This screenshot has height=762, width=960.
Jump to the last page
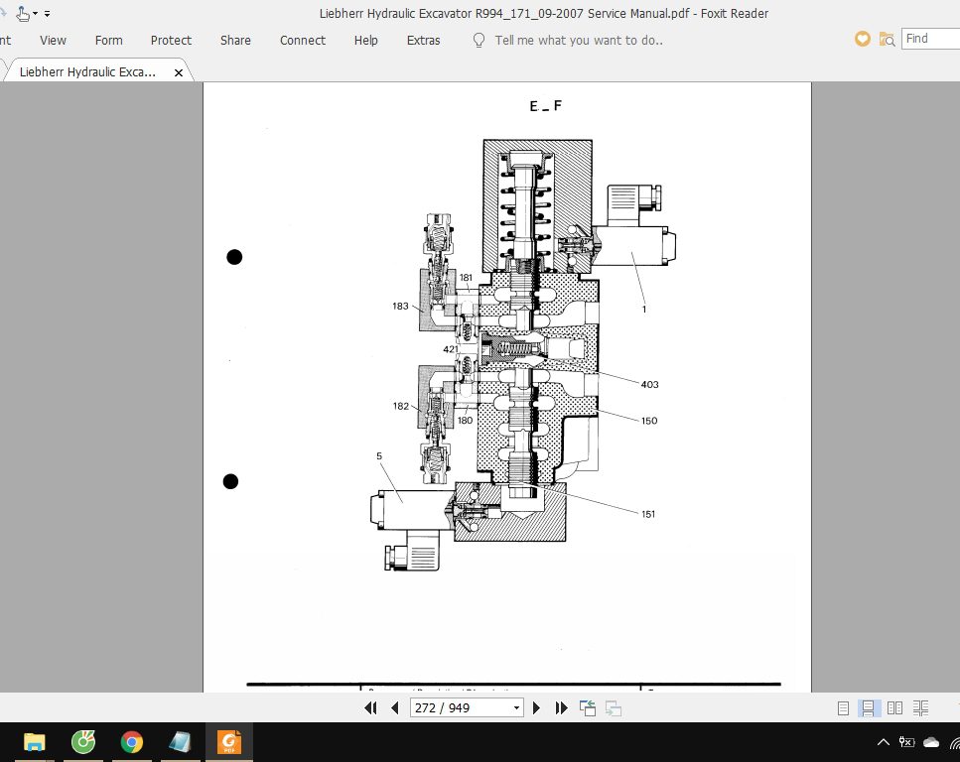click(x=561, y=707)
